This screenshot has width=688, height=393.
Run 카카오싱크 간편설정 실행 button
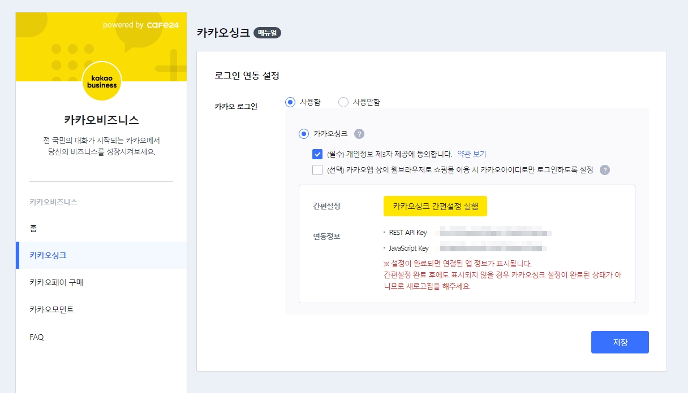pos(435,206)
